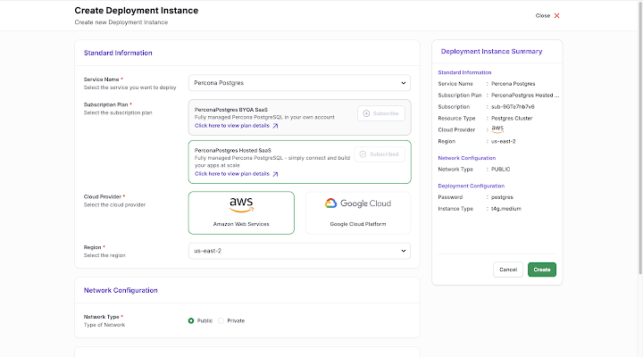The height and width of the screenshot is (357, 643).
Task: Click the Postgres Cluster resource type value
Action: click(512, 118)
